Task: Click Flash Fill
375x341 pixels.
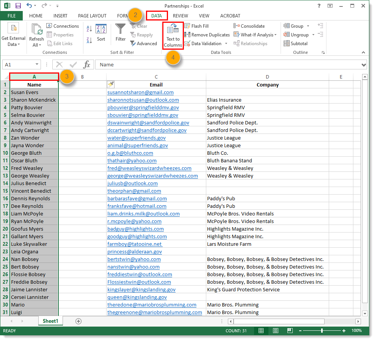Action: coord(196,26)
